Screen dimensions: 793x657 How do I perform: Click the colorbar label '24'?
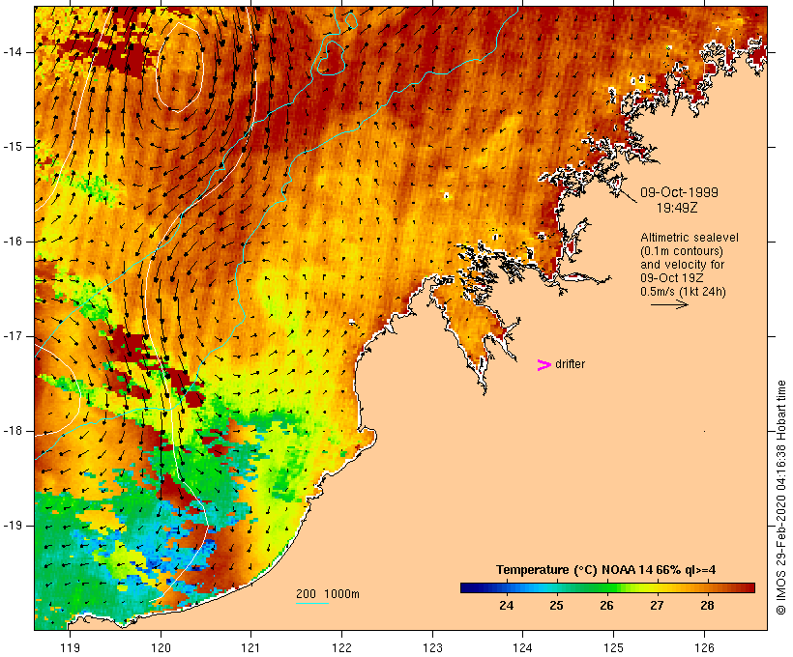[506, 606]
